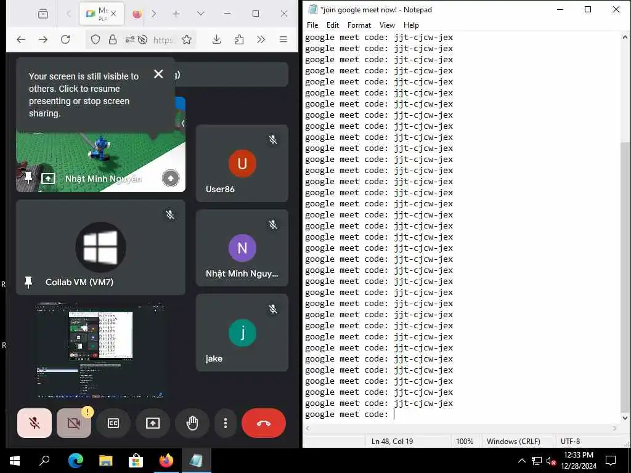This screenshot has width=631, height=473.
Task: Launch Microsoft Edge from taskbar
Action: click(75, 461)
